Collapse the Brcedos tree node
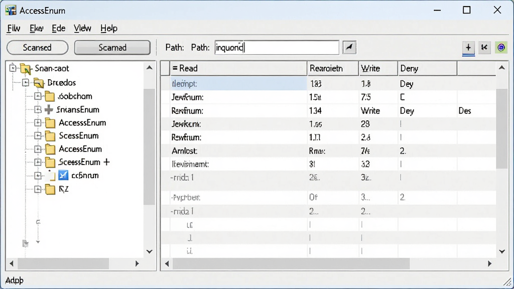514x289 pixels. click(x=25, y=82)
